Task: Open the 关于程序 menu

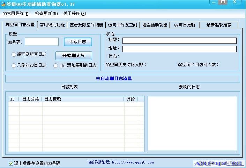Action: pyautogui.click(x=75, y=14)
